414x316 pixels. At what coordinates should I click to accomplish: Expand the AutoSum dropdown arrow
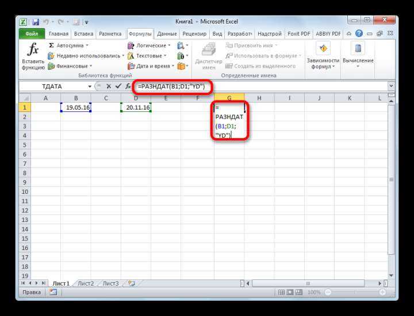[87, 45]
